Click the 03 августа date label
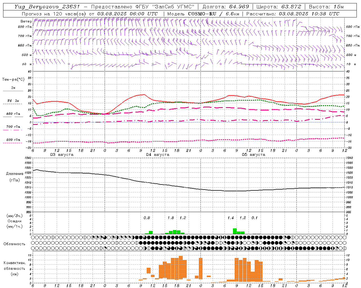 (62, 155)
